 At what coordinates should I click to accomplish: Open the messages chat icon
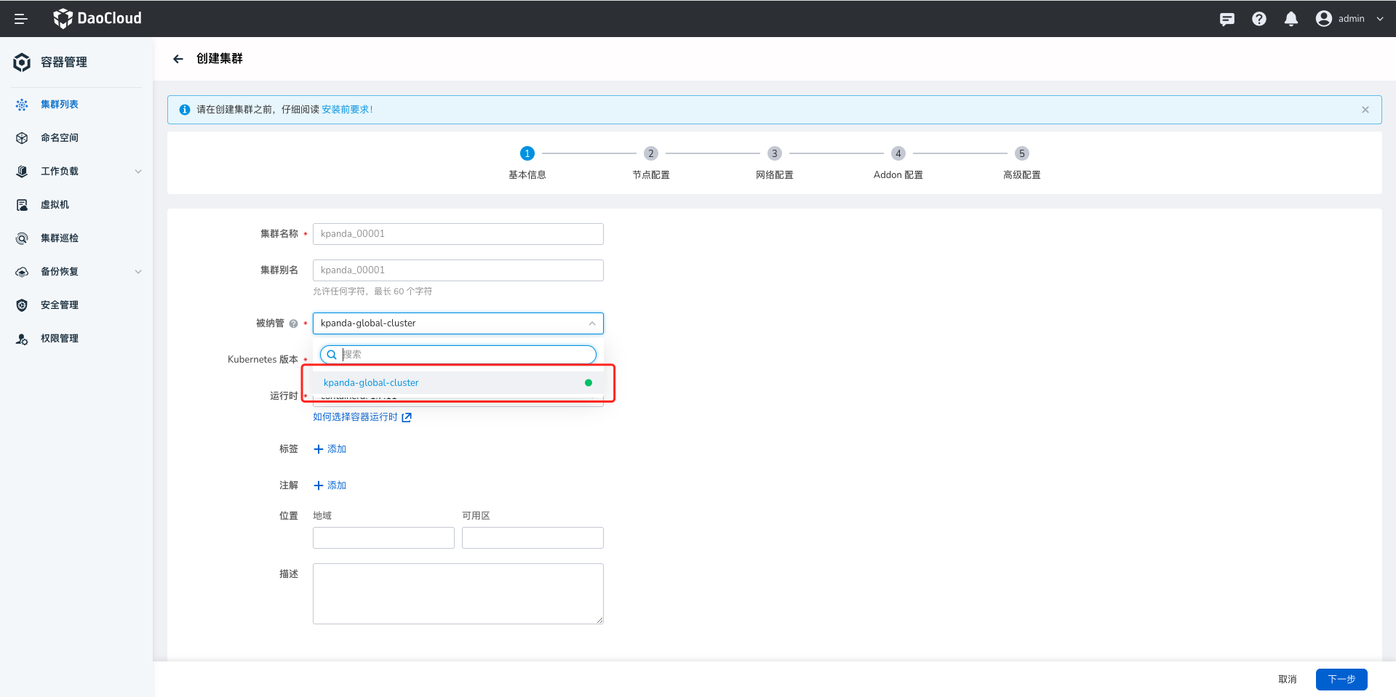[1227, 19]
